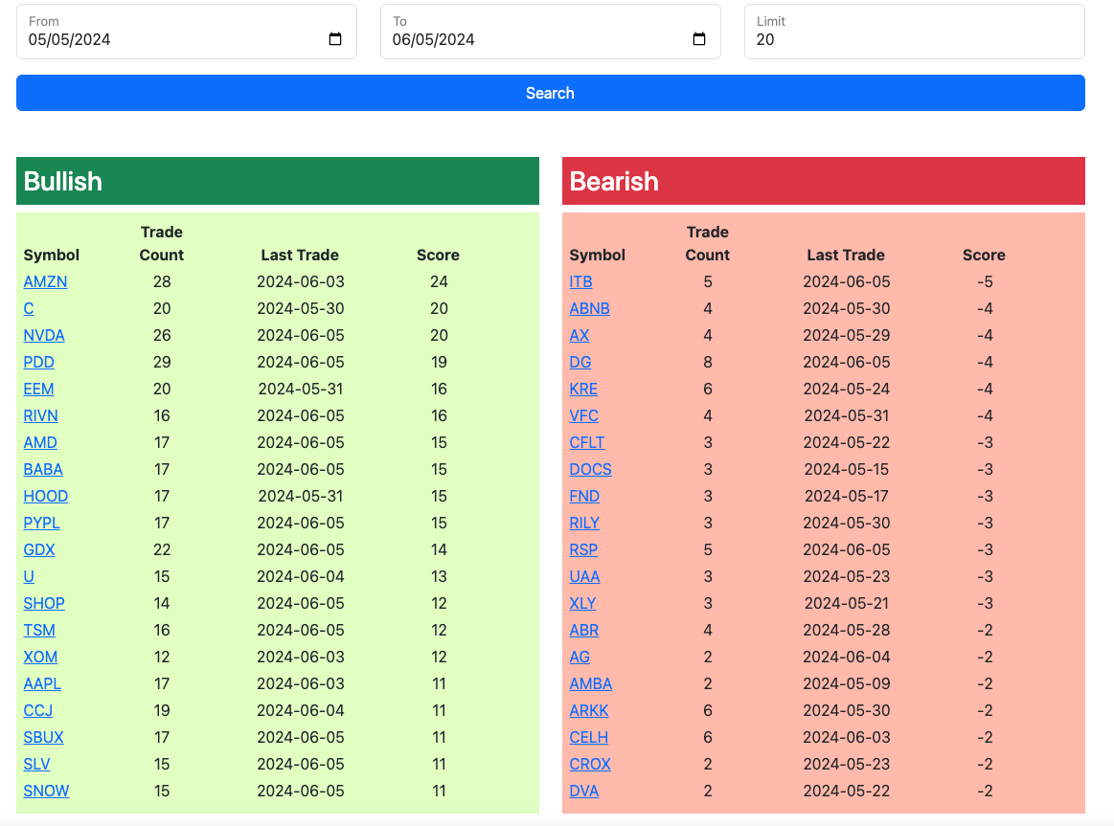Open the EEM symbol link
The width and height of the screenshot is (1114, 826).
(38, 389)
